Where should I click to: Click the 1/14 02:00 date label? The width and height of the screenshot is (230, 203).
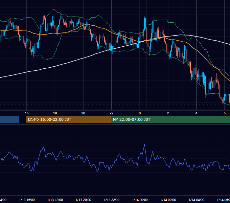click(x=168, y=200)
